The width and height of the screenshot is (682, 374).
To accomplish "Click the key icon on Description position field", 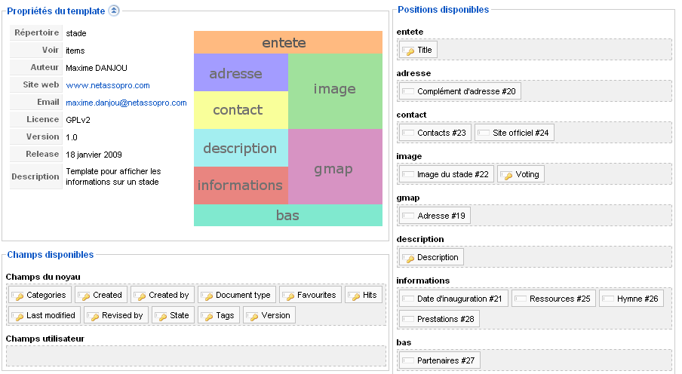I will tap(408, 259).
